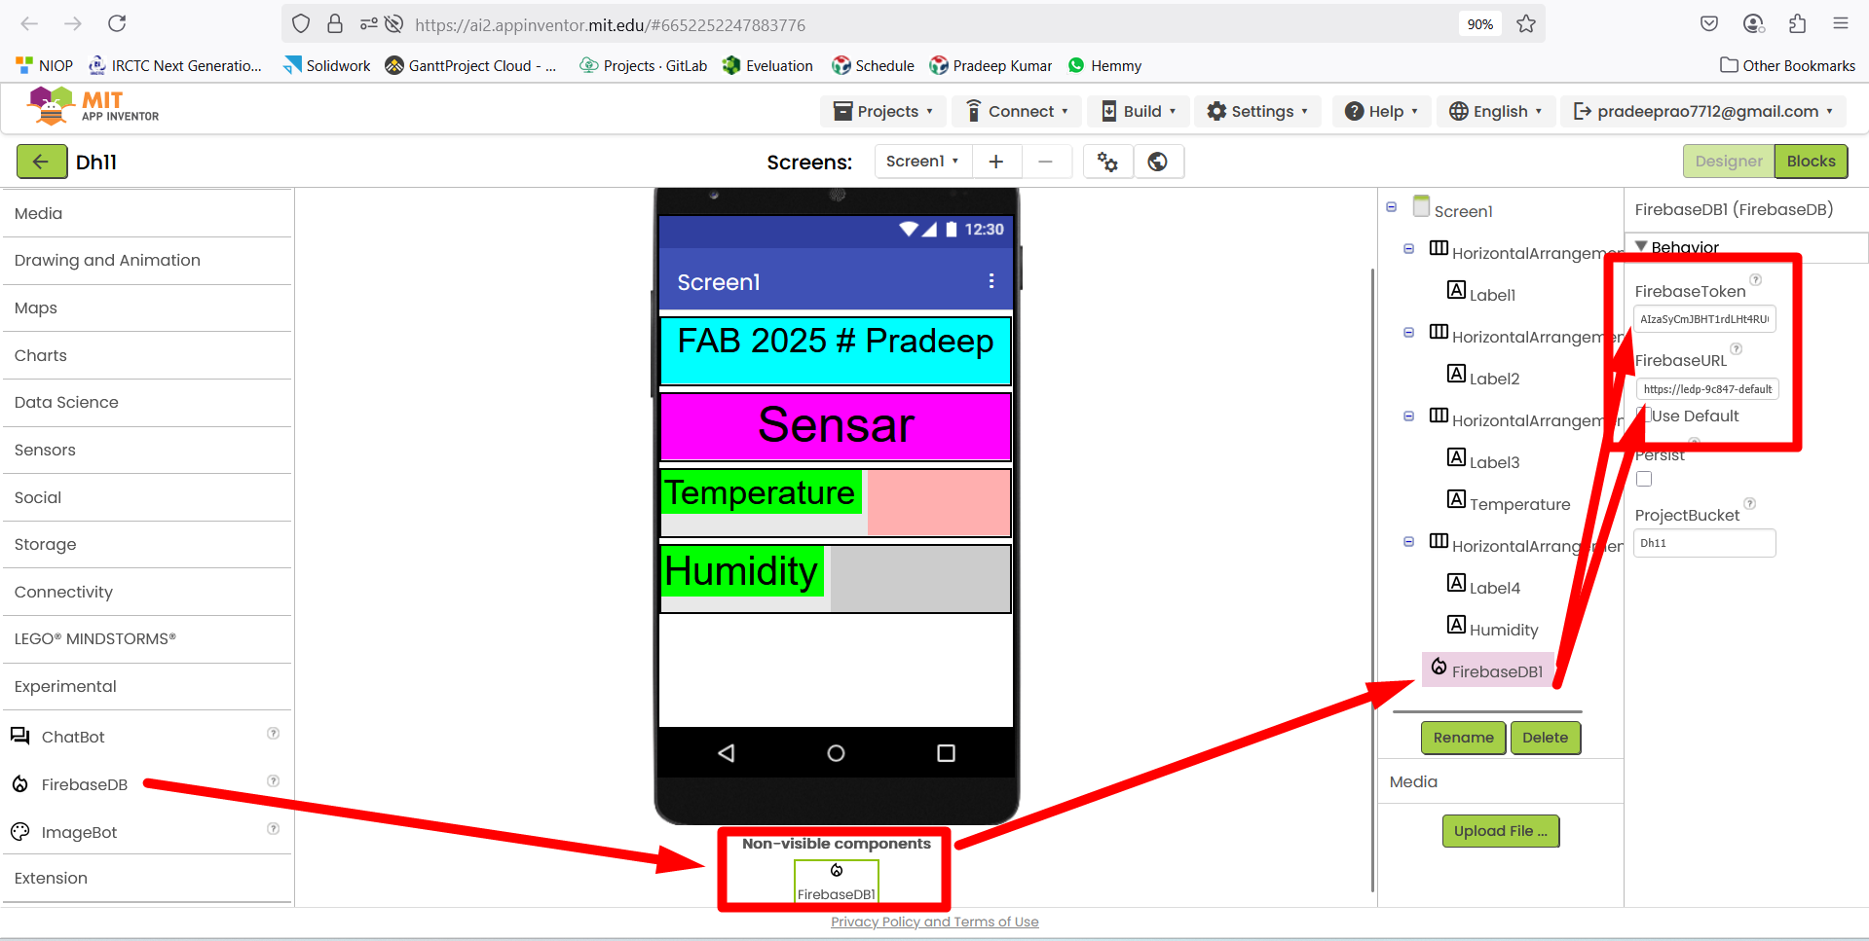Click the FirebaseURL input field

1707,389
